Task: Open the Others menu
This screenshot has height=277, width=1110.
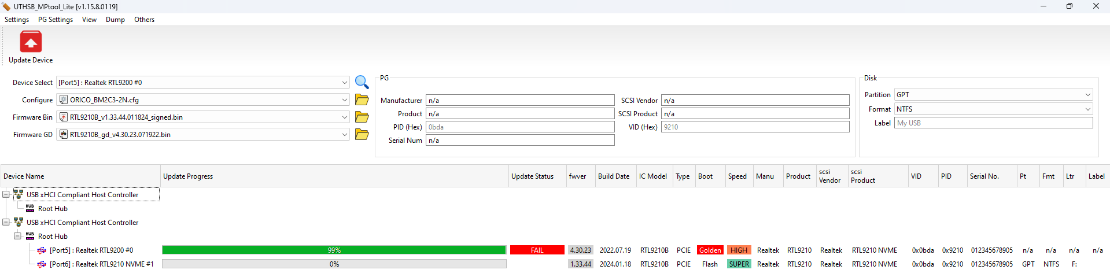Action: (144, 20)
